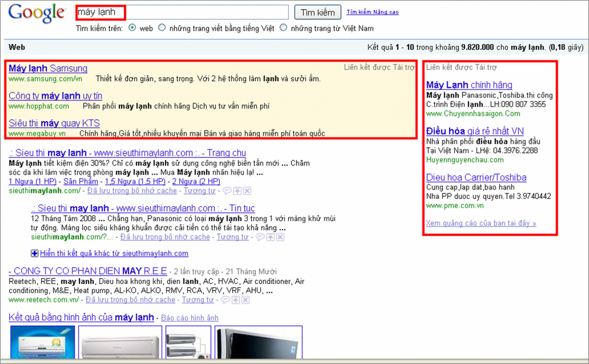The image size is (589, 364).
Task: Open the 'Sản Phẩm' sitelink
Action: [x=81, y=181]
